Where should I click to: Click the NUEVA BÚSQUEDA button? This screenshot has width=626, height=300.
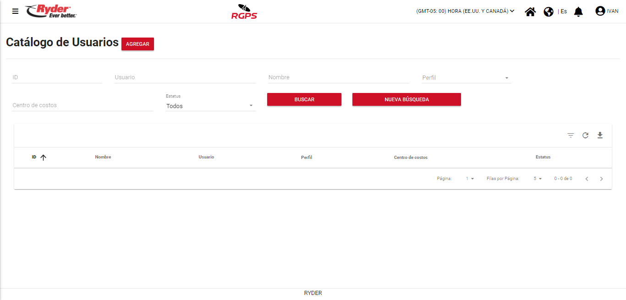pyautogui.click(x=406, y=99)
